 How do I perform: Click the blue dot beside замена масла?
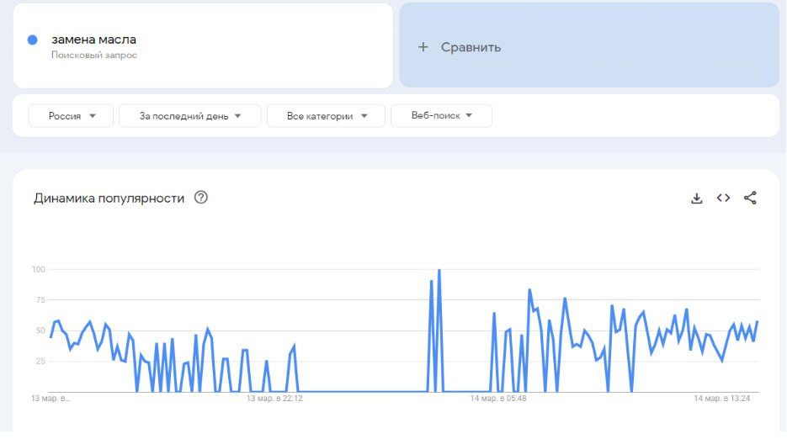[x=33, y=40]
